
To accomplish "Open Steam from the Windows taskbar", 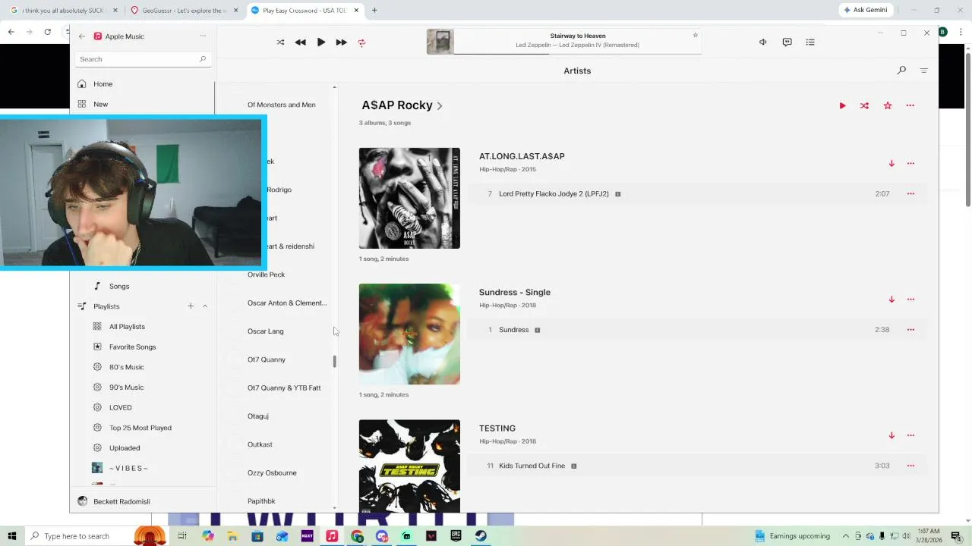I will click(x=481, y=536).
